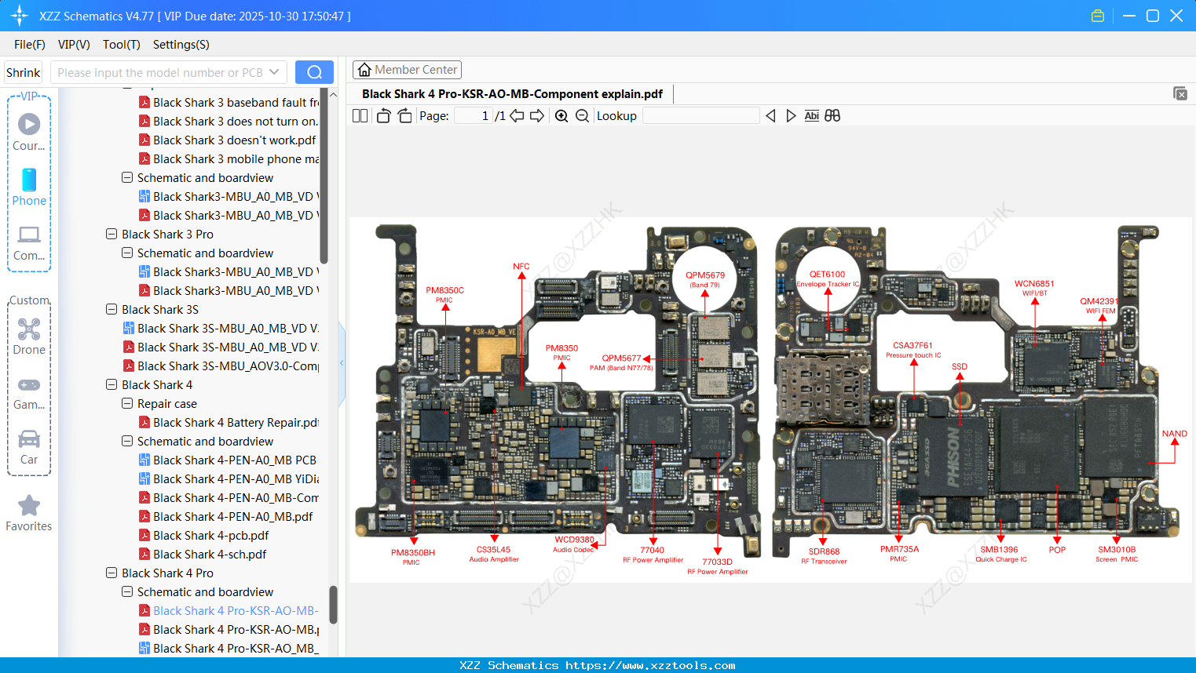Open the Favorites star panel
Image resolution: width=1196 pixels, height=673 pixels.
(x=28, y=511)
